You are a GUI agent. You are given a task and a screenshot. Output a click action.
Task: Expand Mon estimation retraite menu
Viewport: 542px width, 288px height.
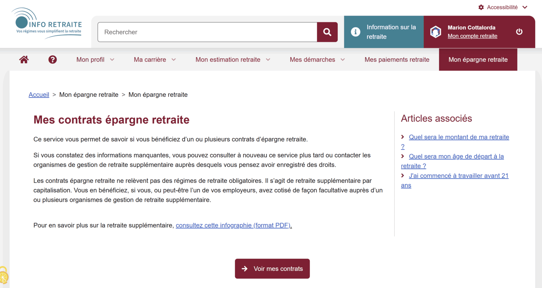pos(233,59)
